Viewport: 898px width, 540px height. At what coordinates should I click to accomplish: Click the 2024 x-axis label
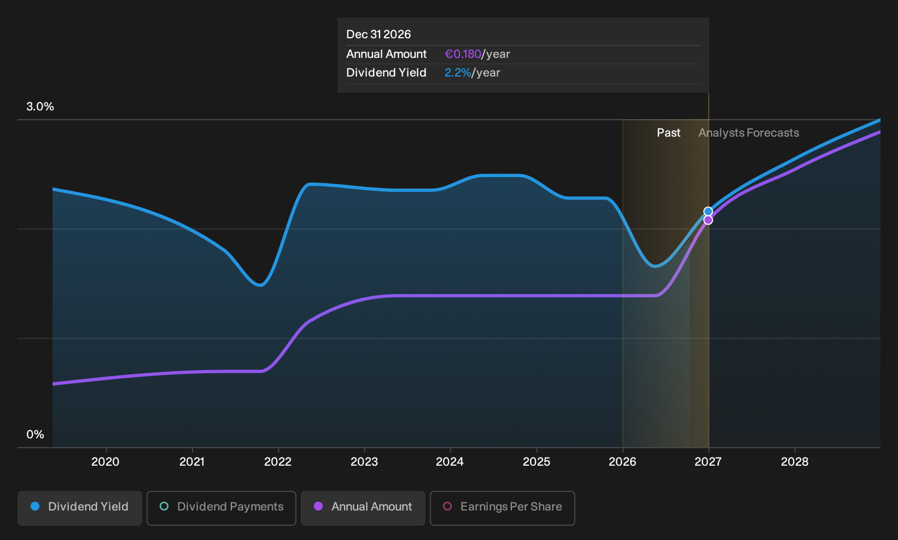coord(450,462)
